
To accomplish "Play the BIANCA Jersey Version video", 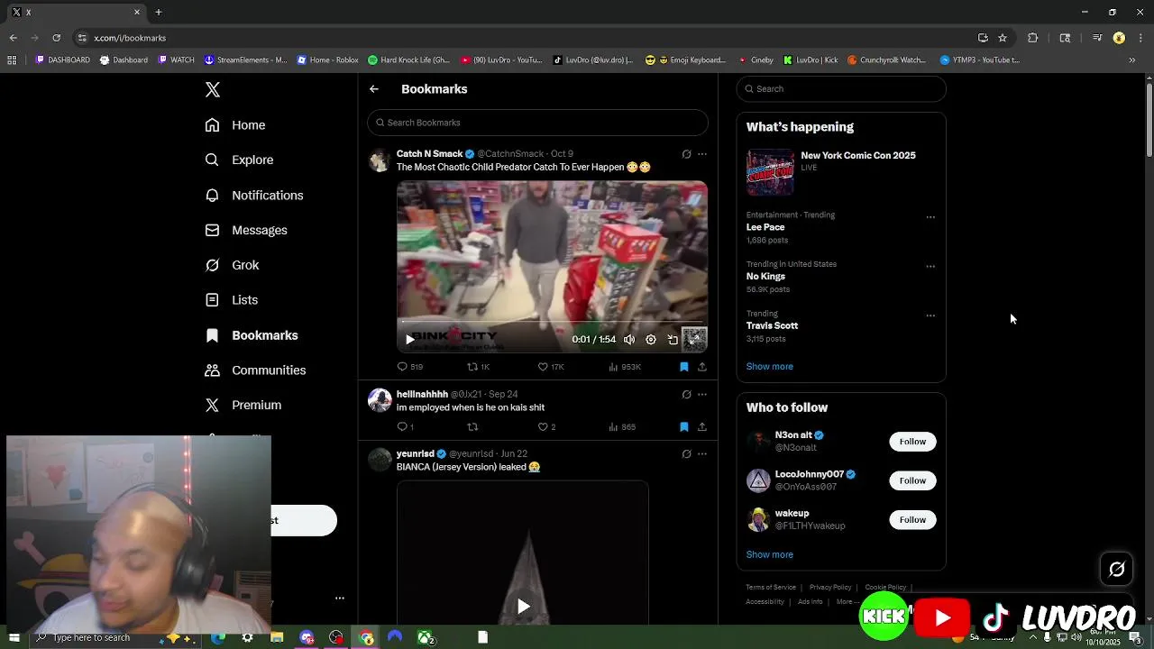I will [x=523, y=607].
